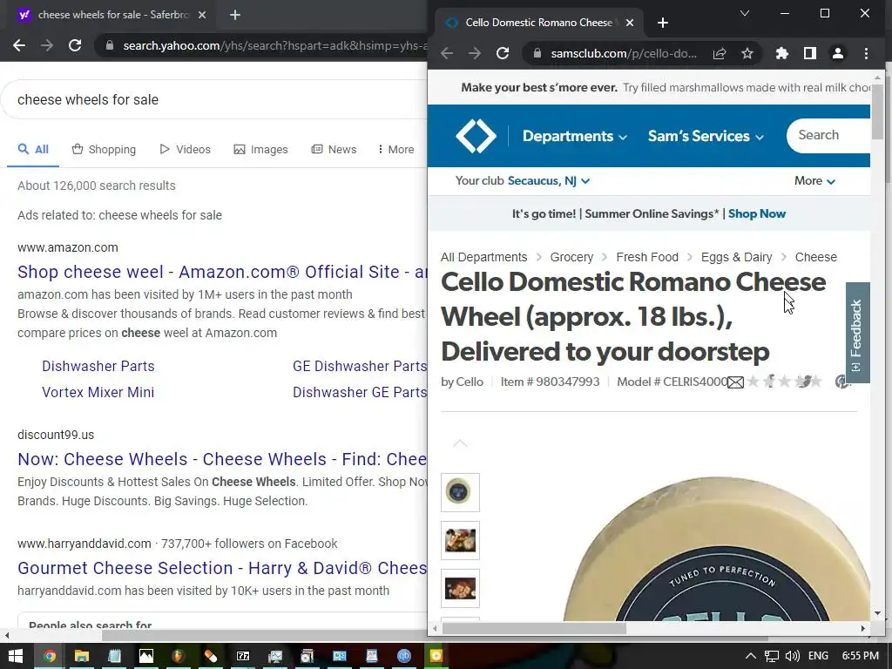Close the Cello Domestic Romano Cheese tab
The image size is (892, 669).
click(x=630, y=23)
